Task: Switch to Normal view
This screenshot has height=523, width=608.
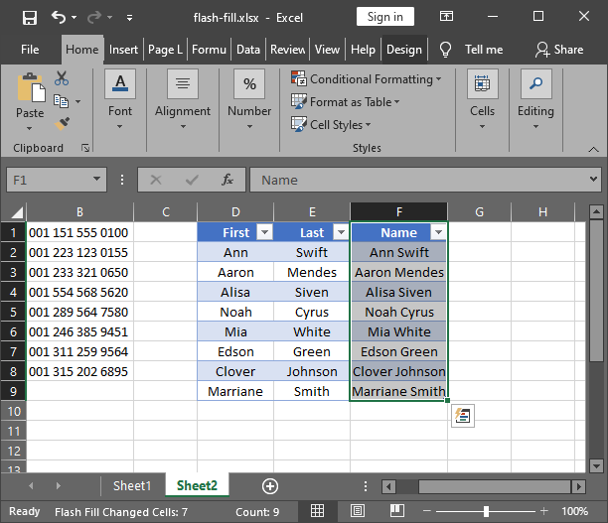Action: point(317,511)
